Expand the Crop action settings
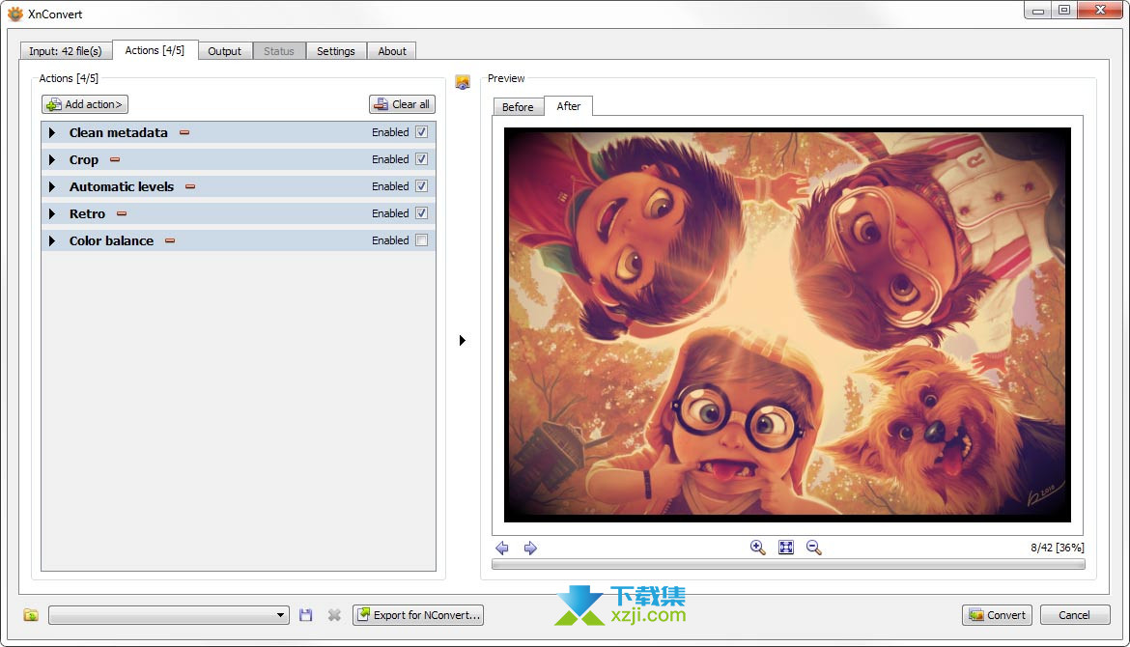Screen dimensions: 1130x647 click(x=52, y=159)
